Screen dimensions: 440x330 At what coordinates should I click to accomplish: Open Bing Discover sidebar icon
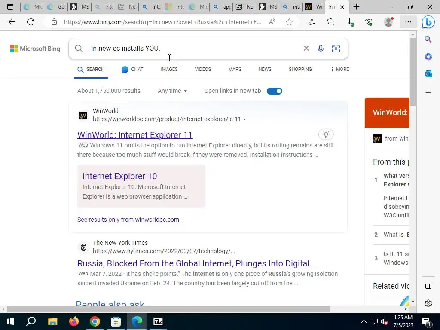pos(428,22)
